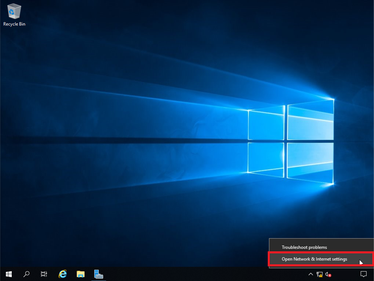Screen dimensions: 374x281
Task: Open File Explorer from the taskbar
Action: pyautogui.click(x=81, y=274)
